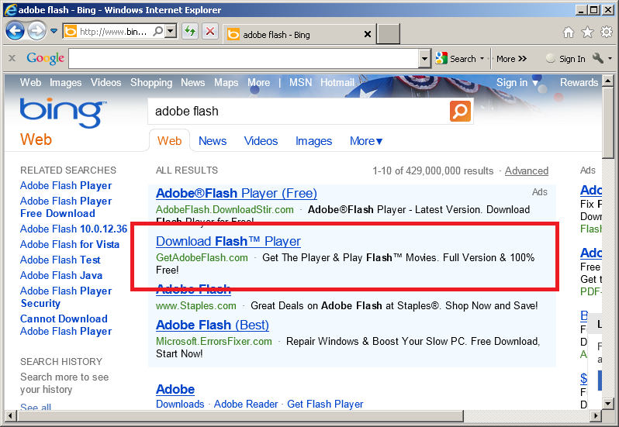Screen dimensions: 619x427
Task: Open Bing Rewards link
Action: (579, 82)
